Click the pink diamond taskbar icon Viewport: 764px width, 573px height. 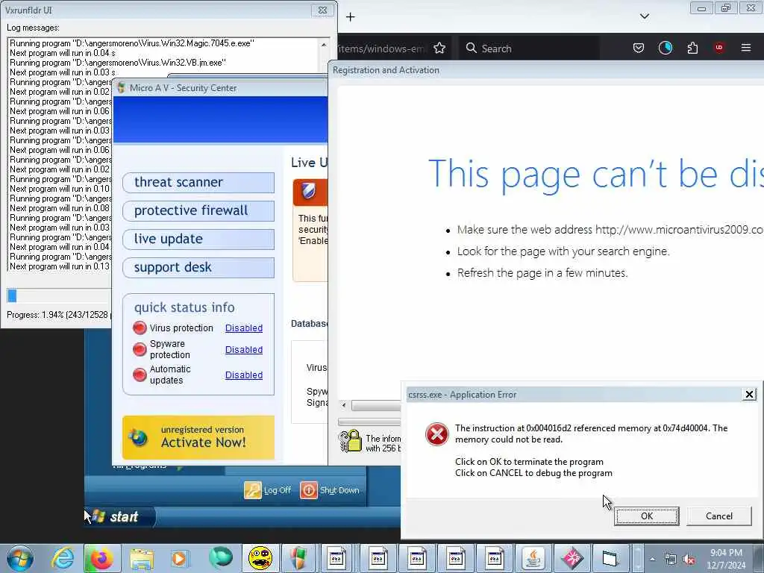click(572, 558)
